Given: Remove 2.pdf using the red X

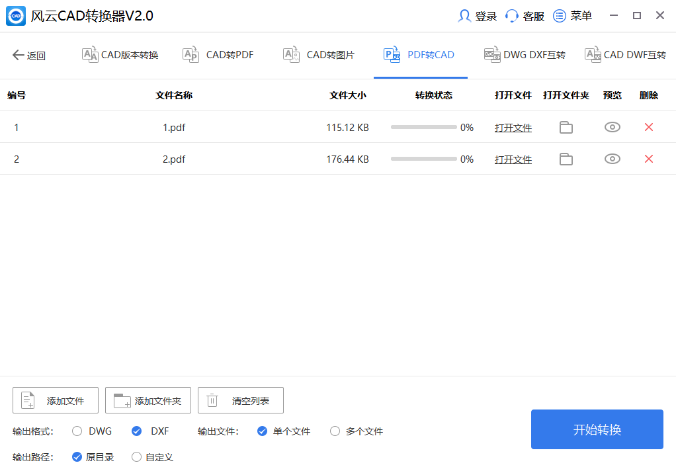Looking at the screenshot, I should pos(648,159).
